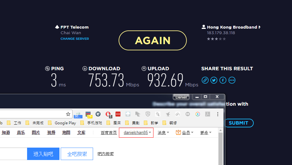Go to 百度首页 Baidu homepage link
The width and height of the screenshot is (292, 165).
tap(109, 132)
